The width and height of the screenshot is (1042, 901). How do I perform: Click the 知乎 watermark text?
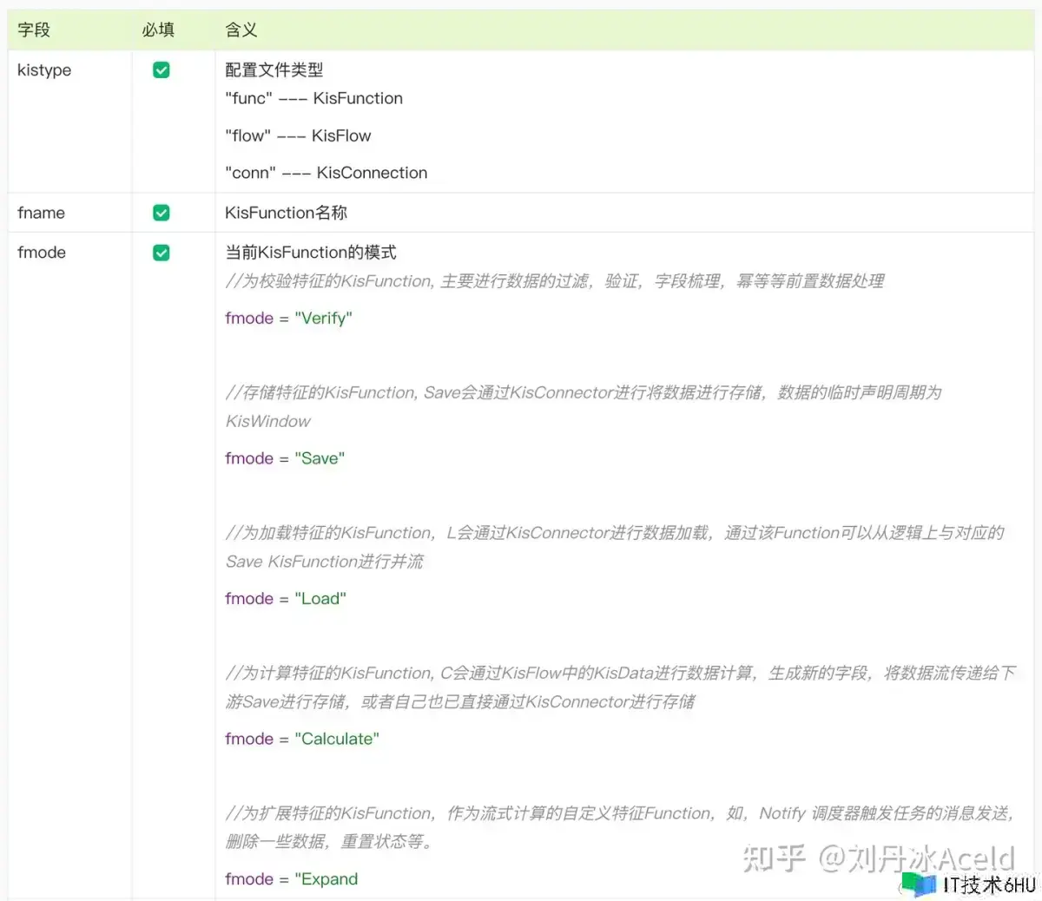coord(775,858)
